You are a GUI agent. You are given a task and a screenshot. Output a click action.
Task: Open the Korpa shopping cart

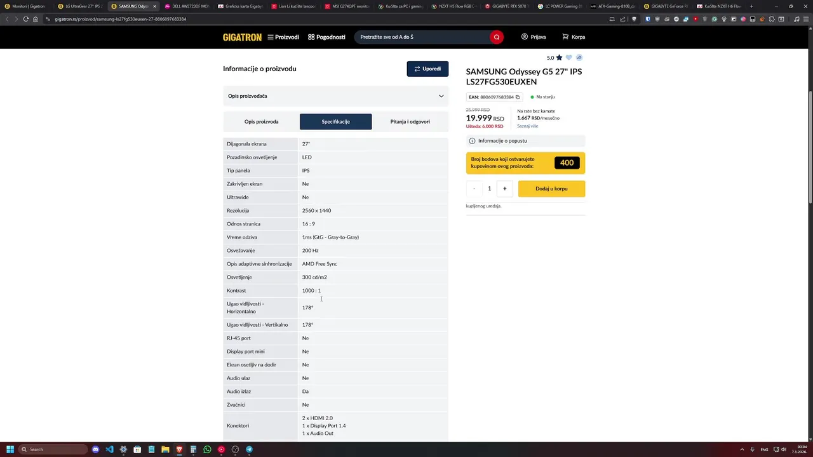click(574, 37)
